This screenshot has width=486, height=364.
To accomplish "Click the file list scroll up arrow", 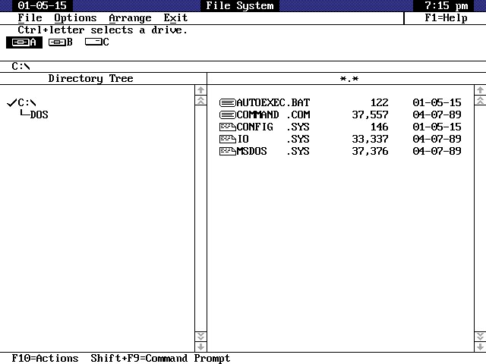I will click(480, 90).
